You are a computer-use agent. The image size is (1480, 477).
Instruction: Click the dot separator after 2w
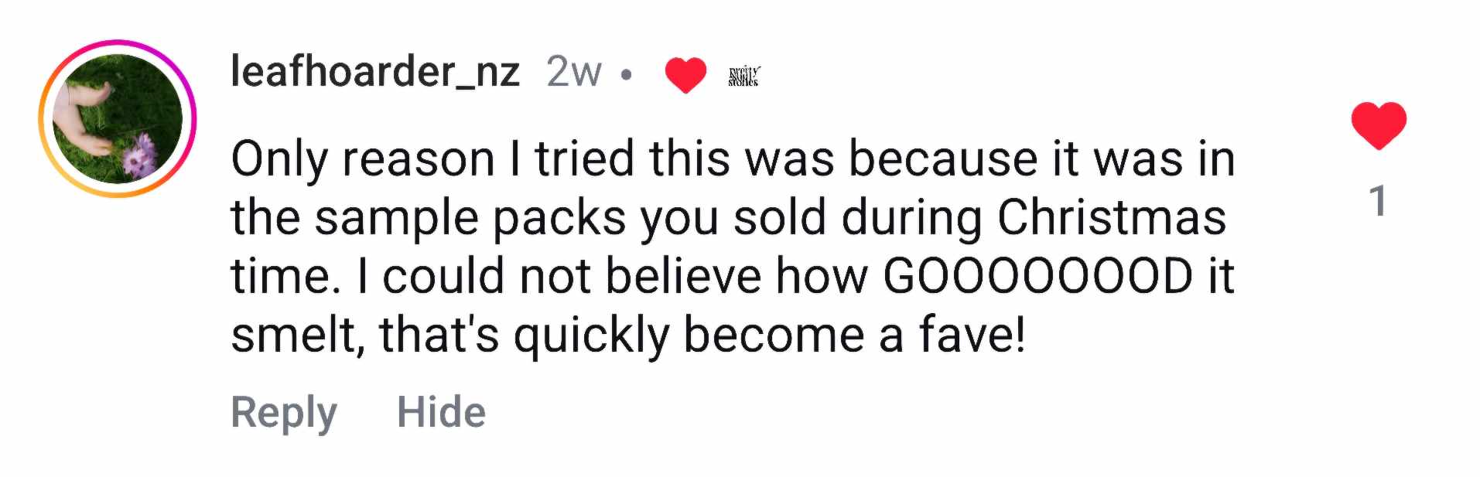(627, 75)
